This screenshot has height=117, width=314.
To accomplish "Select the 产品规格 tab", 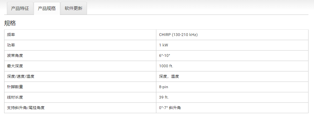I will [x=47, y=8].
